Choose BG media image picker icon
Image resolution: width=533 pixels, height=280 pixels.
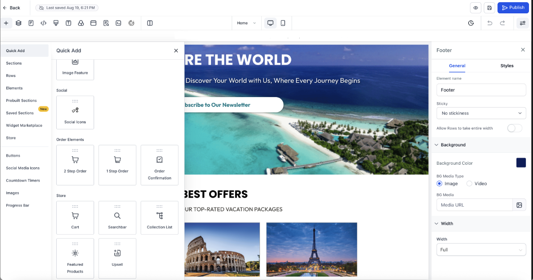tap(519, 205)
